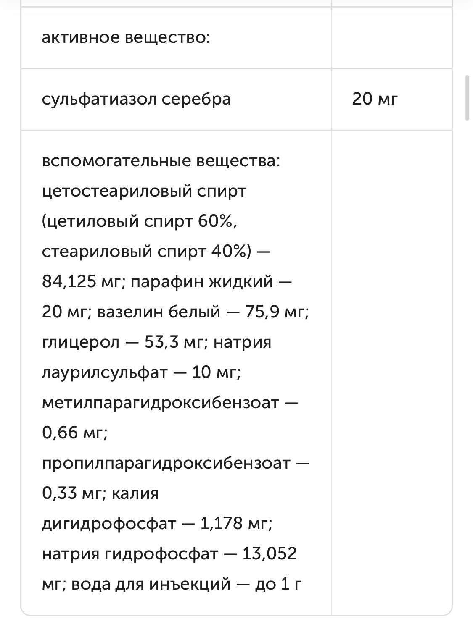Click the 'стеариловый спирт 40%)' line
This screenshot has height=619, width=473.
coord(147,252)
